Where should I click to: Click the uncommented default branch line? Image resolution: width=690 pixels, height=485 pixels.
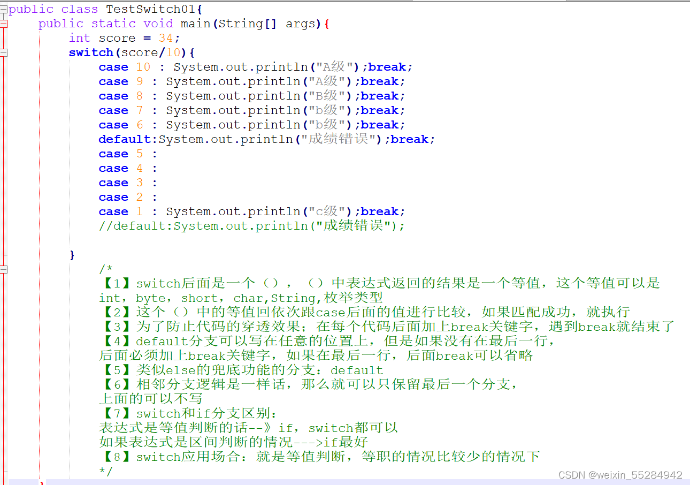click(x=267, y=139)
